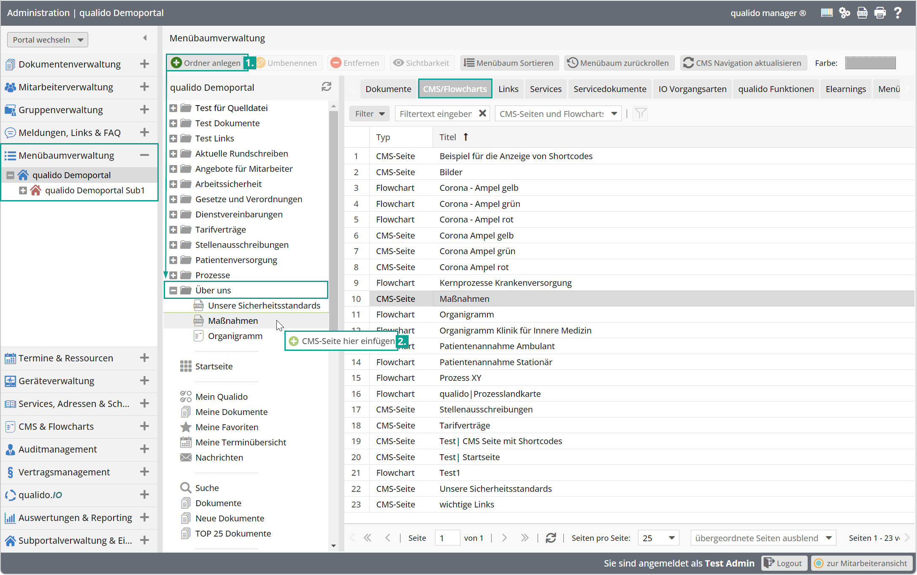The height and width of the screenshot is (575, 917).
Task: Collapse the left sidebar with arrow icon
Action: tap(145, 38)
